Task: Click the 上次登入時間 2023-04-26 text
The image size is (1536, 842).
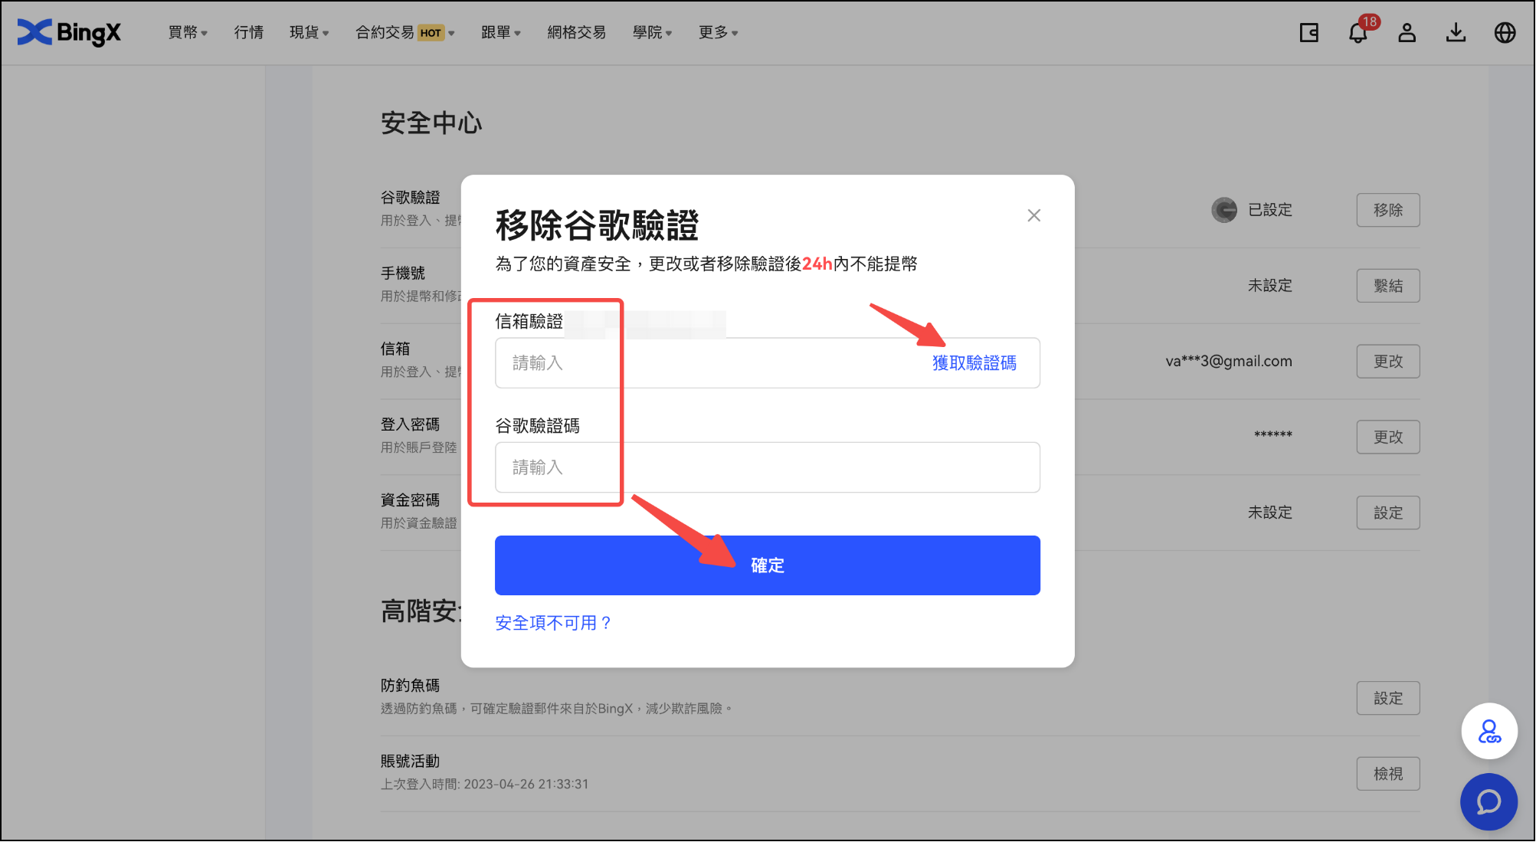Action: 485,784
